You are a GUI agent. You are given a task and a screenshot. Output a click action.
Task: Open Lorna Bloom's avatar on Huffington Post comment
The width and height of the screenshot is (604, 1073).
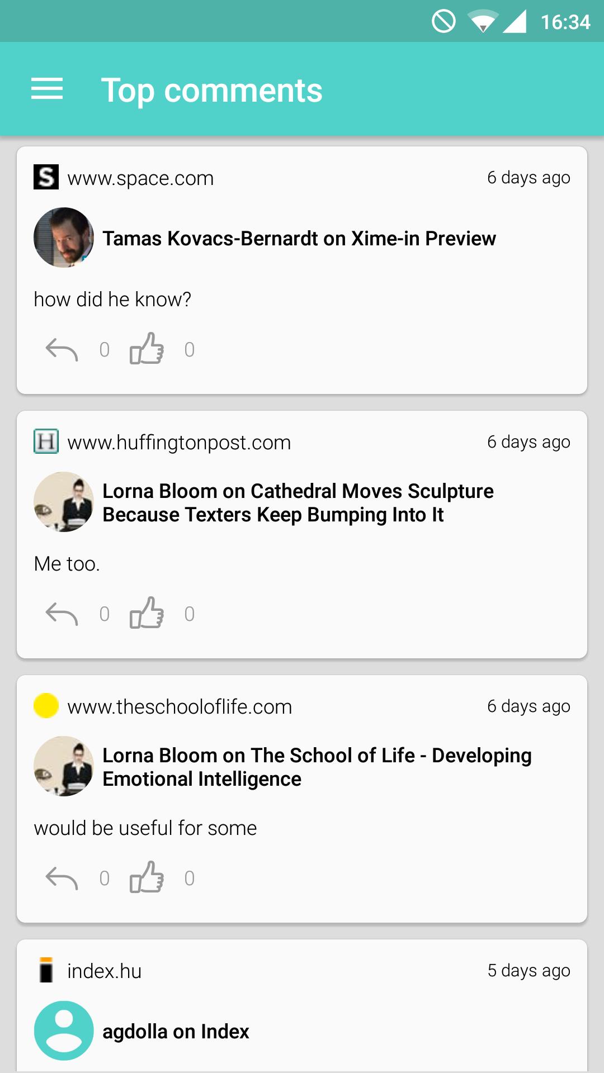click(64, 502)
